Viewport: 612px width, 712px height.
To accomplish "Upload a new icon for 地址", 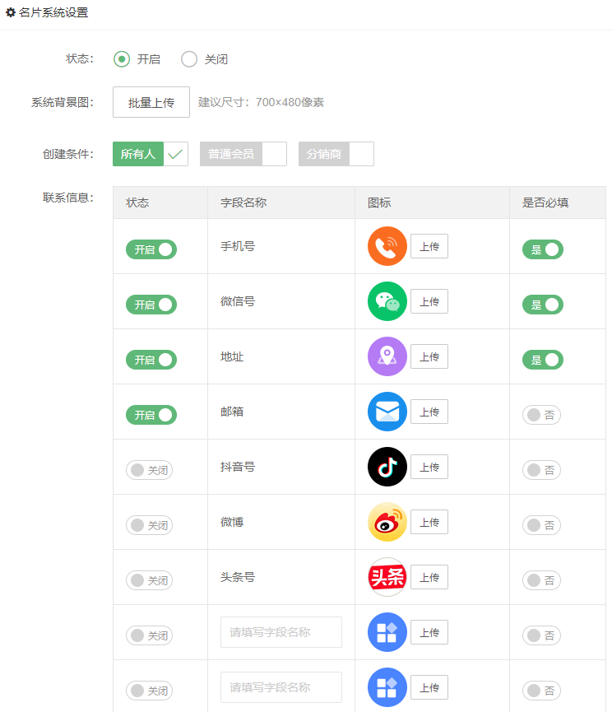I will [x=429, y=356].
